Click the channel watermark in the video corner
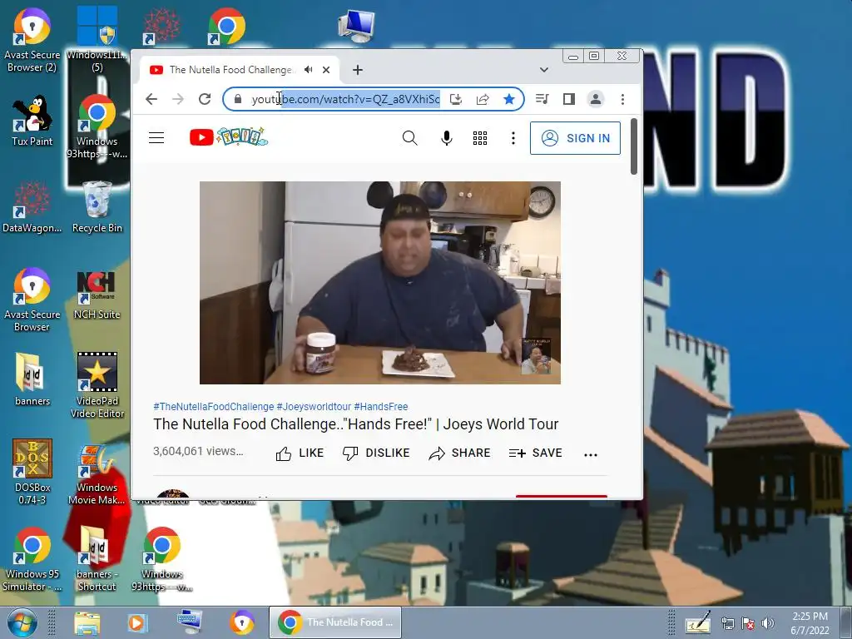 tap(537, 356)
